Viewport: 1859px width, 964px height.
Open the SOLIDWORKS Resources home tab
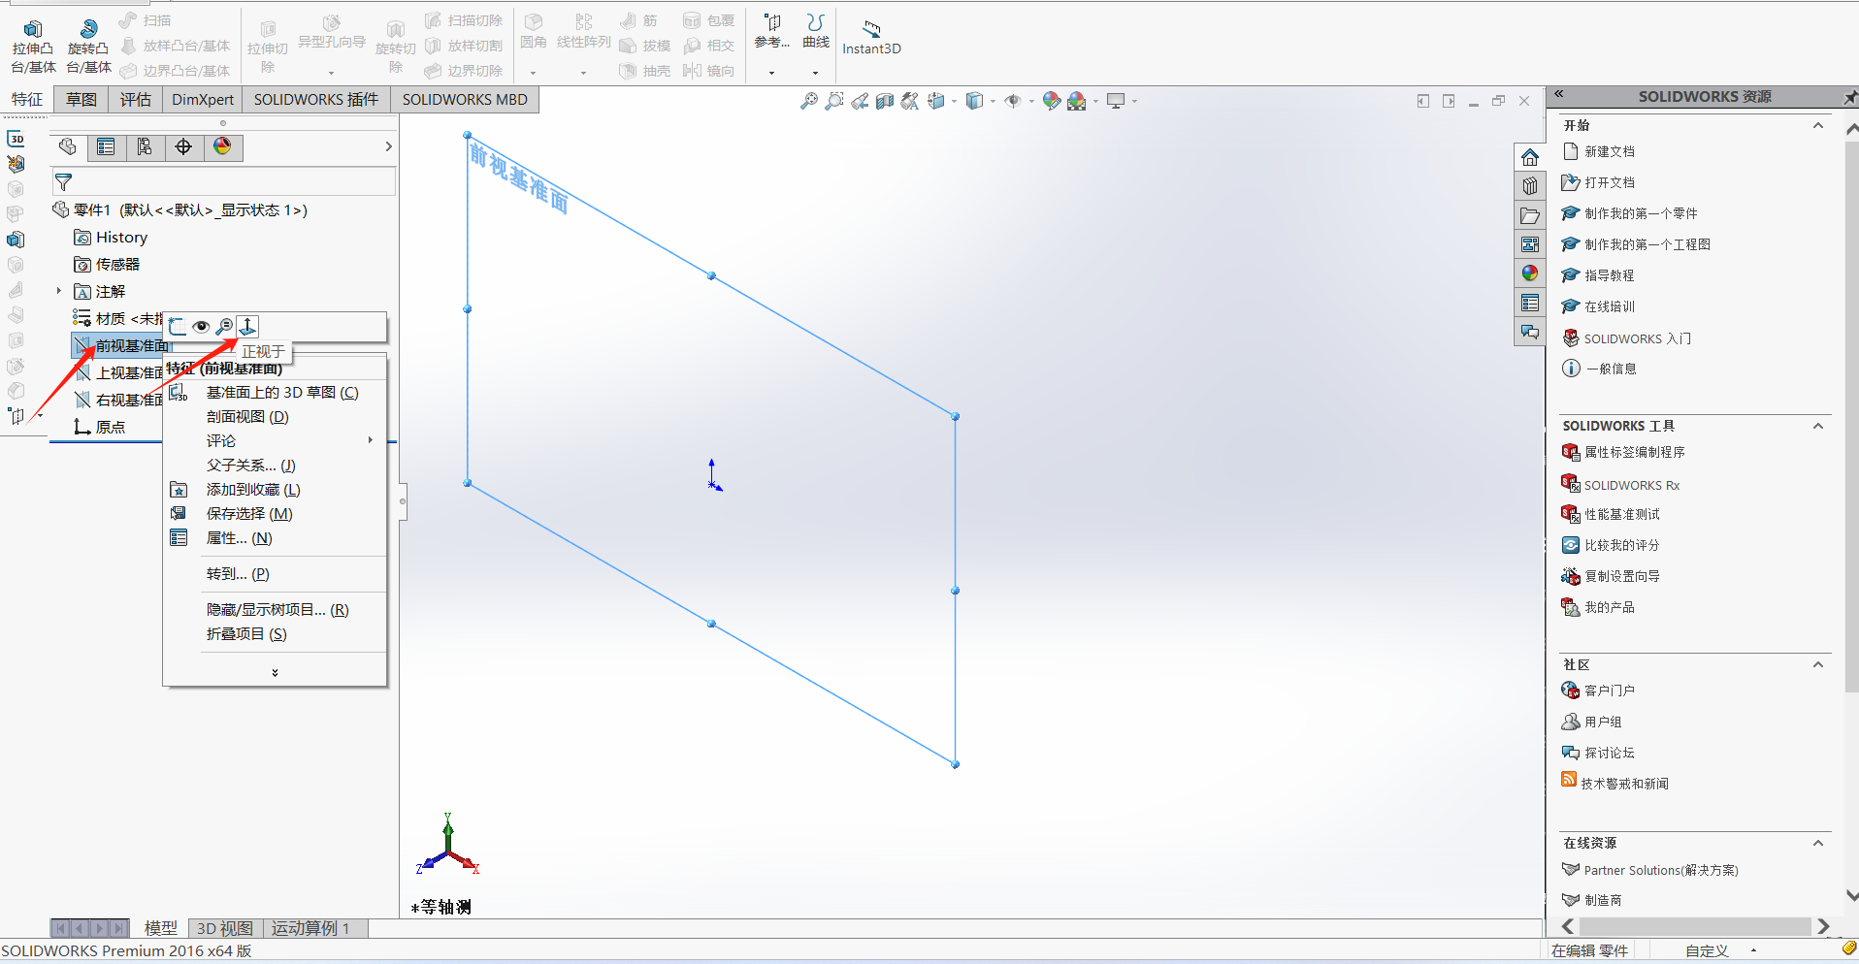pos(1530,157)
